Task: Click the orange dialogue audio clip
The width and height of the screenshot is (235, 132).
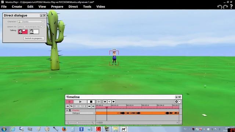Action: click(137, 113)
